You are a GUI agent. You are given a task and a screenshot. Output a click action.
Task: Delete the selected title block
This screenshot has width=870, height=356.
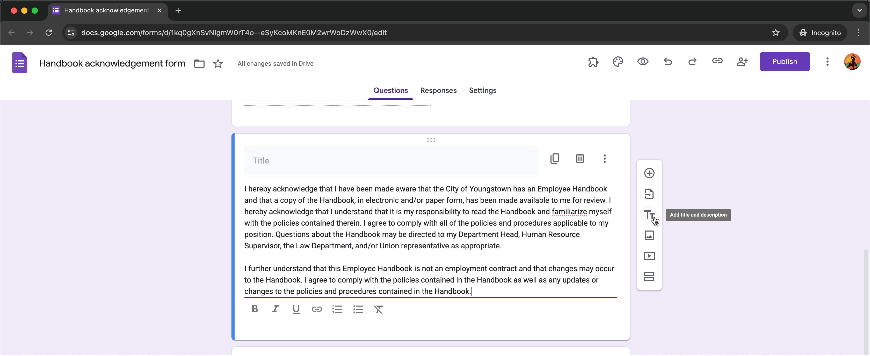[x=579, y=159]
